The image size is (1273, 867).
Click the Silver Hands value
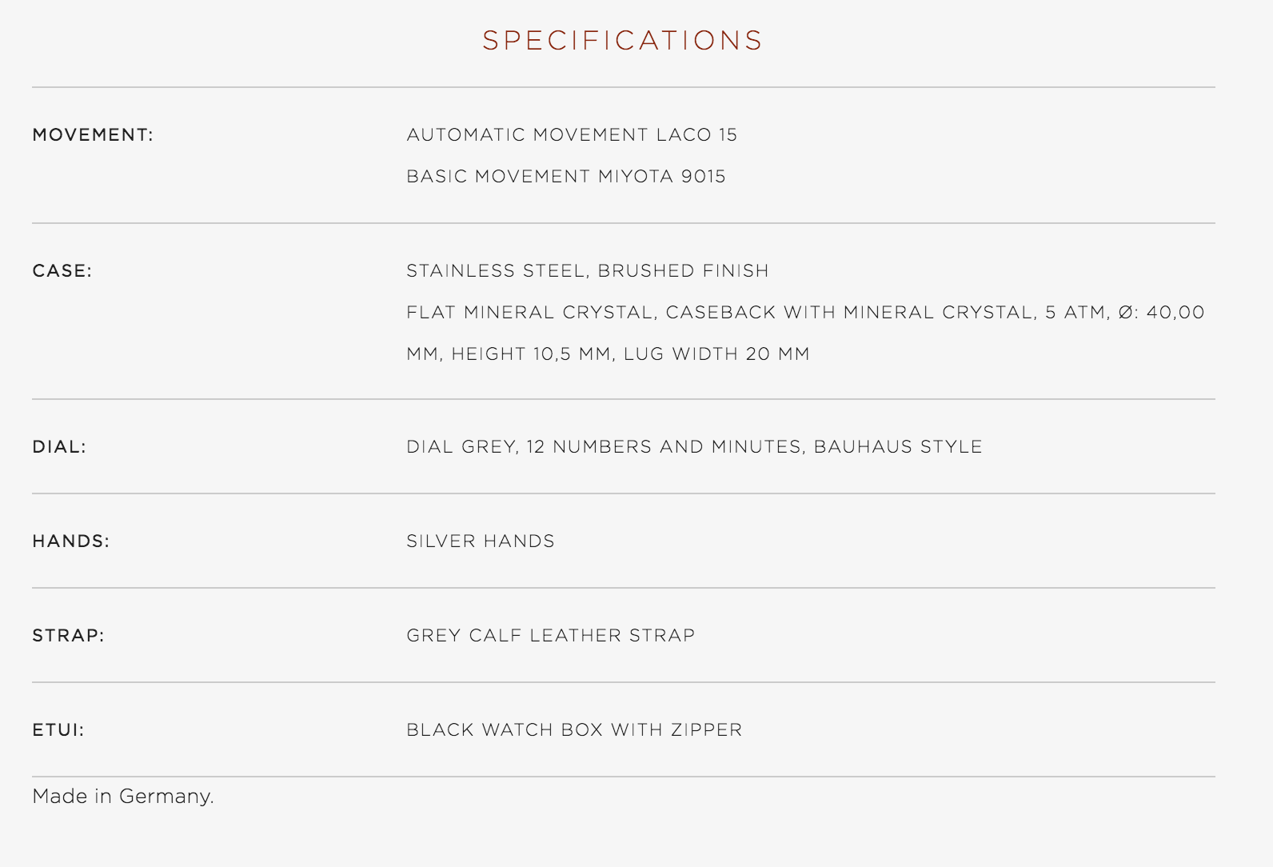[481, 541]
